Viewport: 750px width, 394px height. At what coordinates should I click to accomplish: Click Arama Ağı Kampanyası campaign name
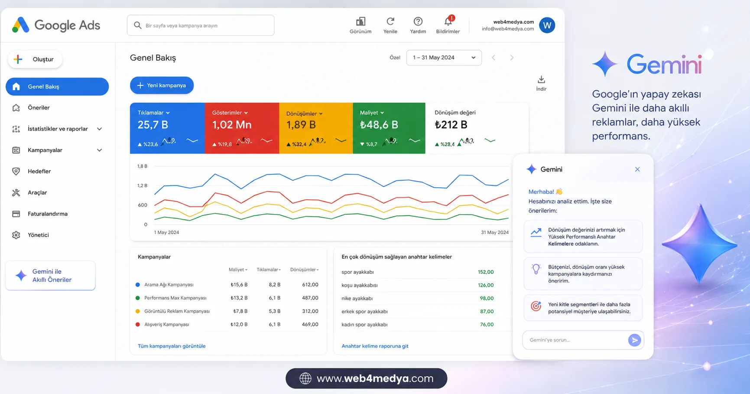(x=169, y=285)
